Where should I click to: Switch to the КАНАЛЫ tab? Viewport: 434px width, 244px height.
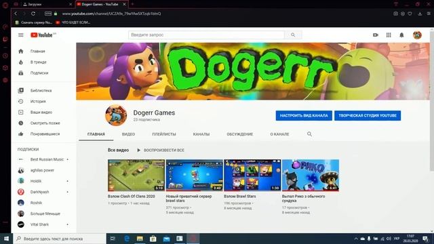[201, 134]
